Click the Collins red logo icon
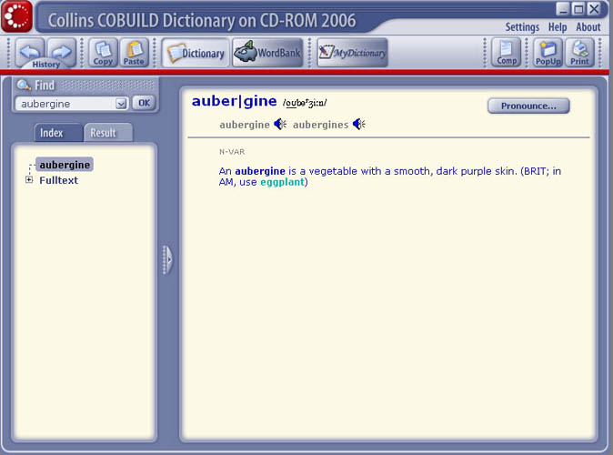 (16, 16)
